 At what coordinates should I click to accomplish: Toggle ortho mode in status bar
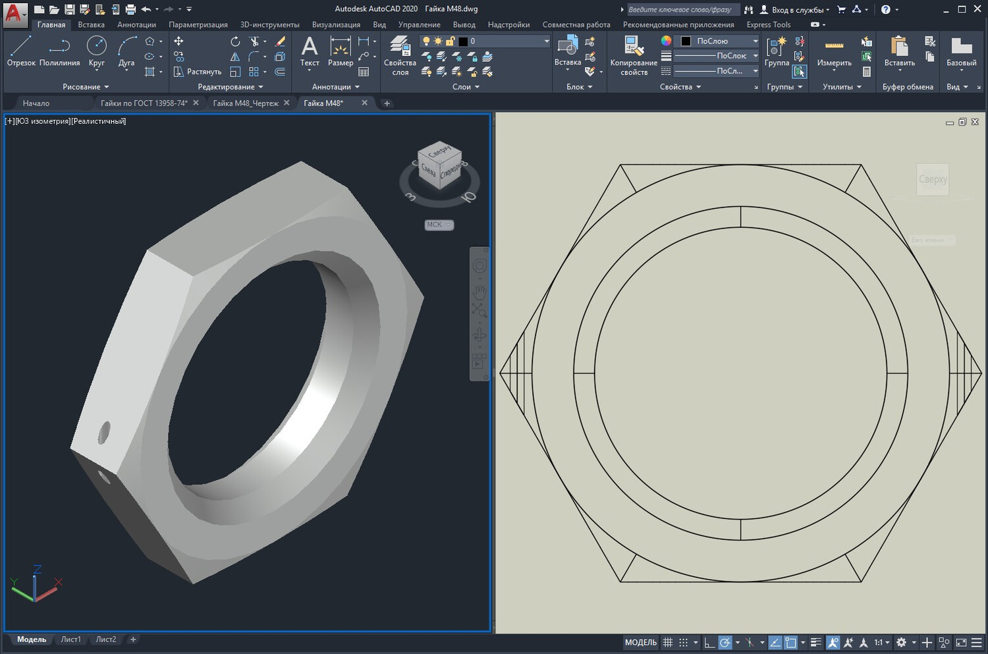[709, 643]
